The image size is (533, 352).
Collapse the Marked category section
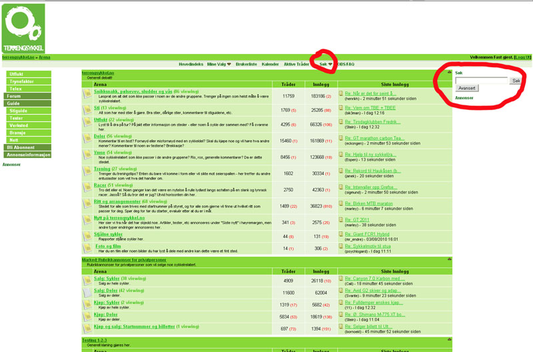click(450, 259)
